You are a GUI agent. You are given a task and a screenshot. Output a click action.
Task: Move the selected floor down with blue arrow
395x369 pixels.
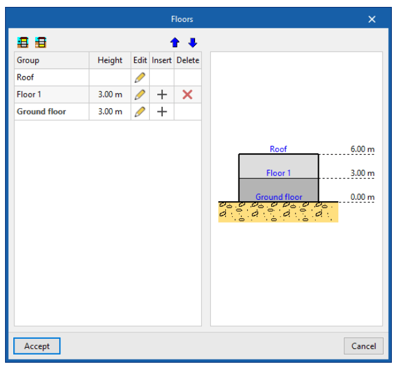192,43
